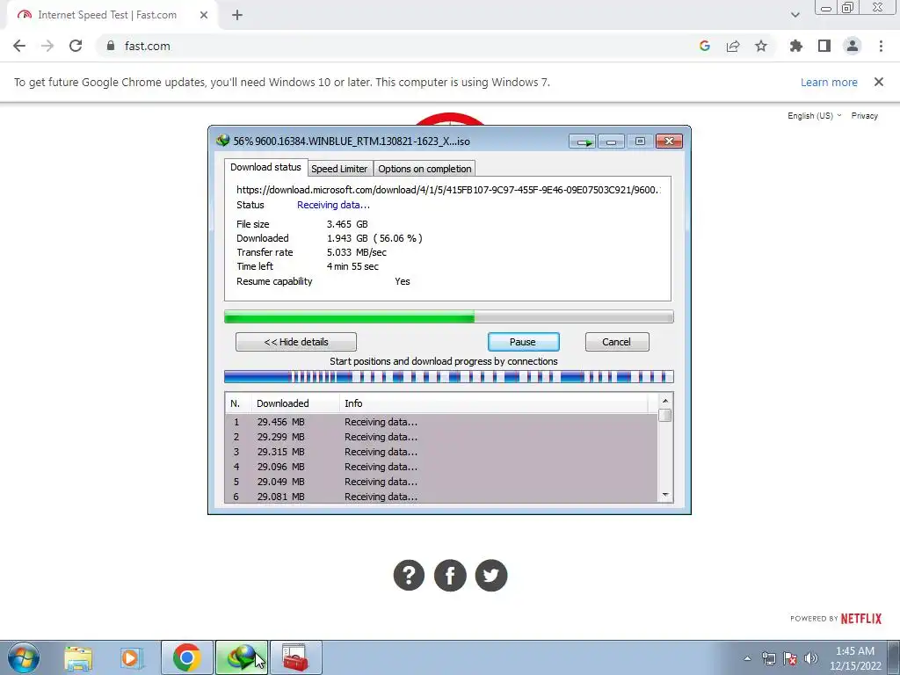Click the Chrome forward arrow
The height and width of the screenshot is (675, 900).
pos(47,46)
